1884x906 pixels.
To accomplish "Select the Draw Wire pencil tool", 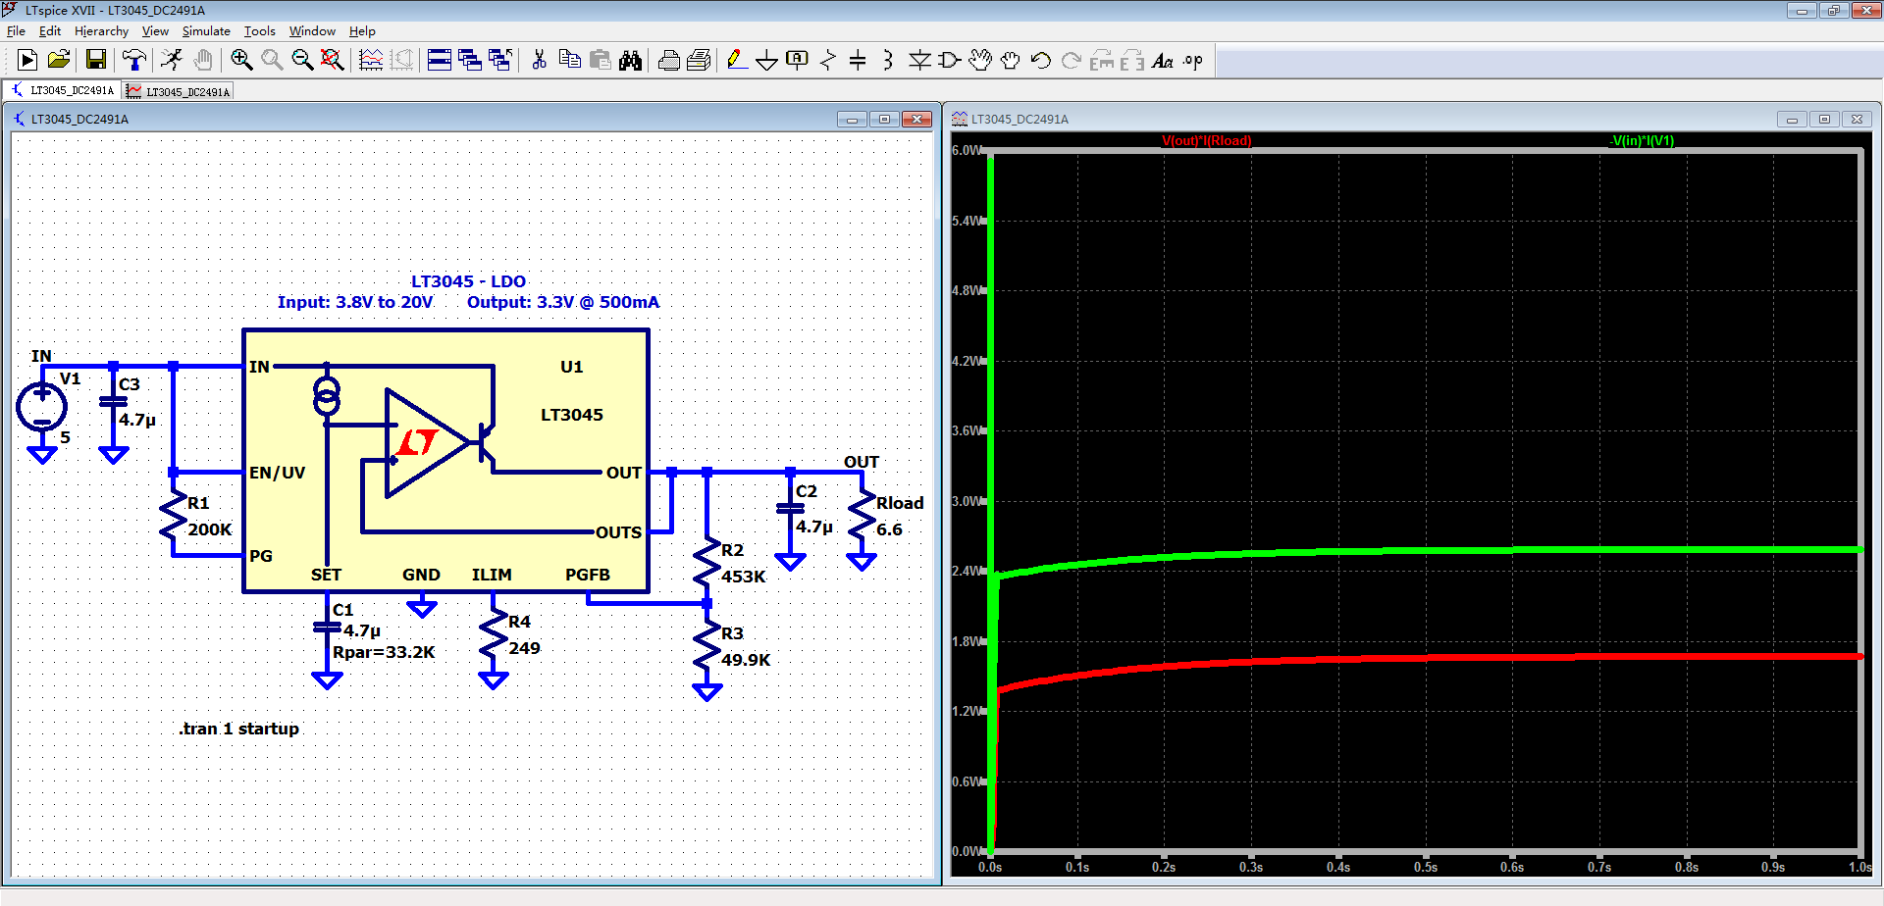I will pyautogui.click(x=736, y=61).
